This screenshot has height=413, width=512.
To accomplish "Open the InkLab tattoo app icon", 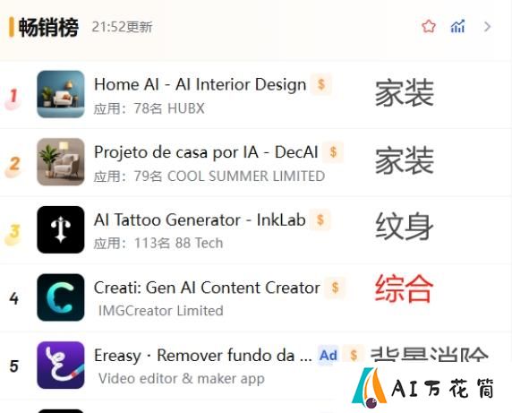I will pos(61,229).
